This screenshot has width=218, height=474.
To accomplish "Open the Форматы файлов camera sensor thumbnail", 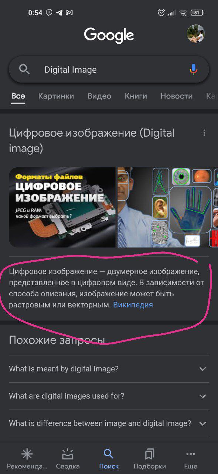I will pos(62,207).
